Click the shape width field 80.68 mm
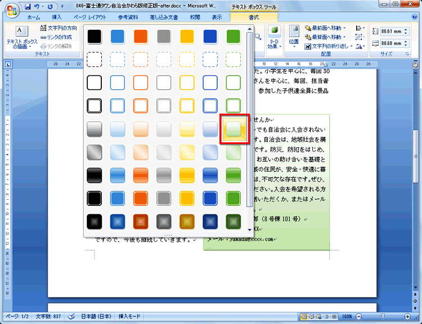The width and height of the screenshot is (422, 324). tap(391, 43)
